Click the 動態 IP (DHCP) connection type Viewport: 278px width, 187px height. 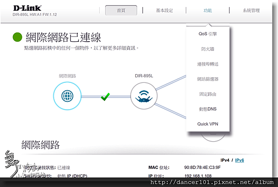(x=72, y=176)
